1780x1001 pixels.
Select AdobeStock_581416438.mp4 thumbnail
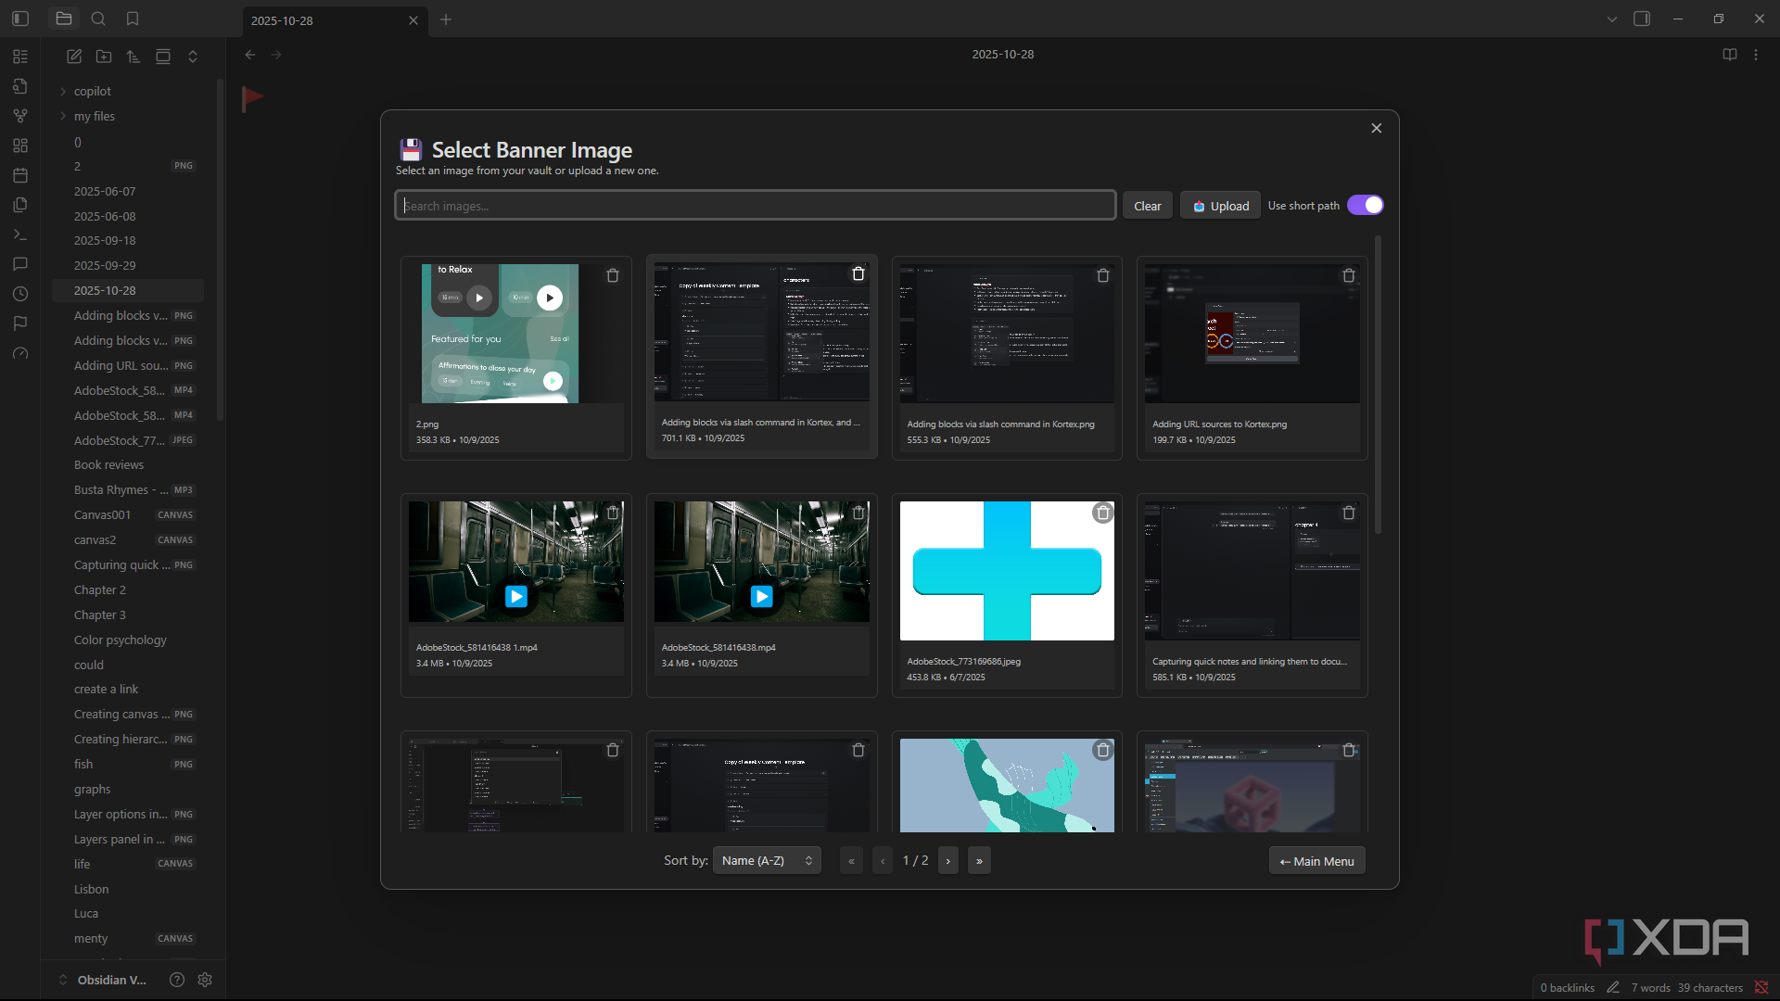pos(762,562)
